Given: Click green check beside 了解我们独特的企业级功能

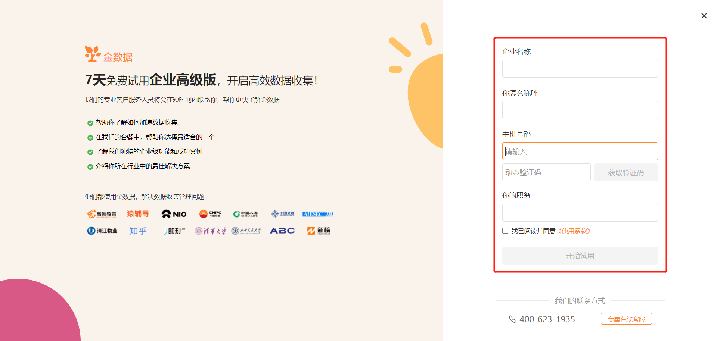Looking at the screenshot, I should coord(90,152).
